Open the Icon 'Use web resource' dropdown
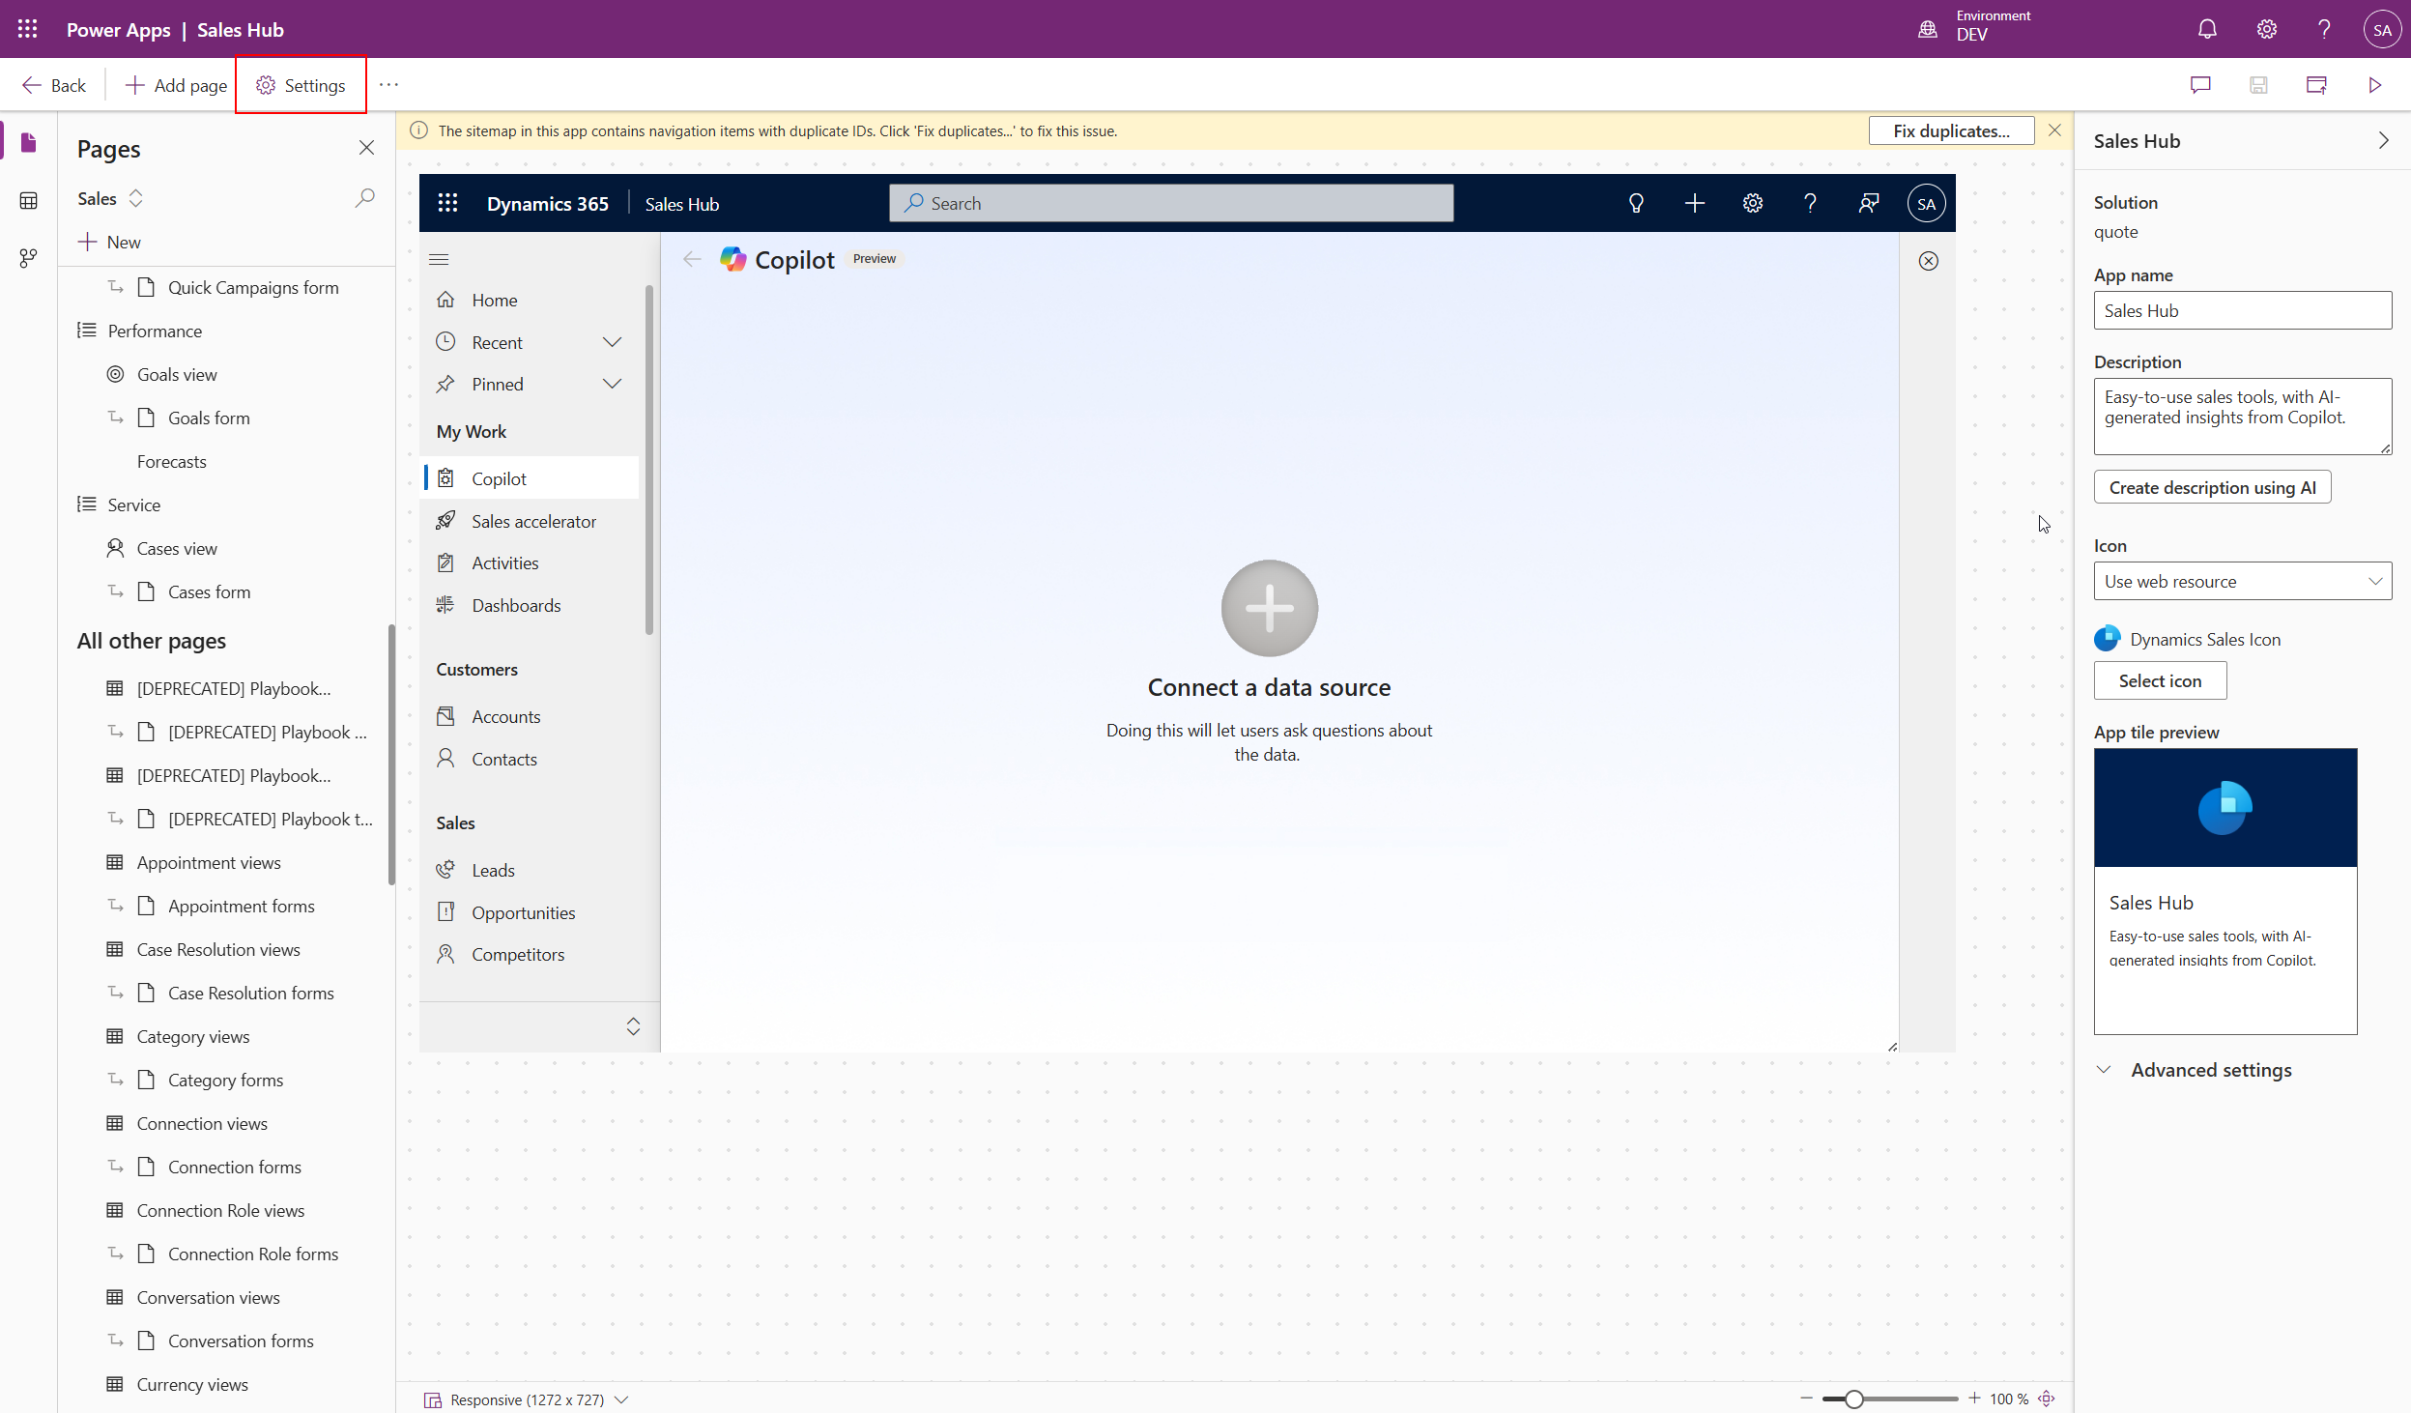Viewport: 2411px width, 1413px height. [x=2242, y=581]
